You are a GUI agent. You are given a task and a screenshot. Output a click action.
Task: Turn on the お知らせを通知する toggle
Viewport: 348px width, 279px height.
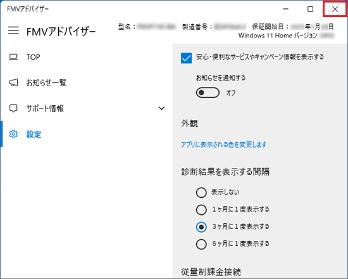(x=208, y=93)
